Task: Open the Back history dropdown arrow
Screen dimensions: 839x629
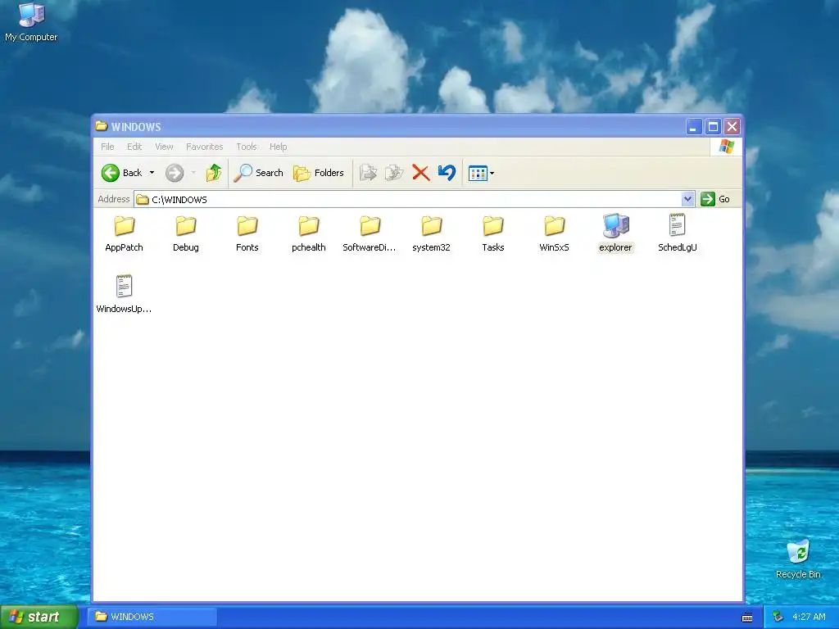Action: point(152,173)
